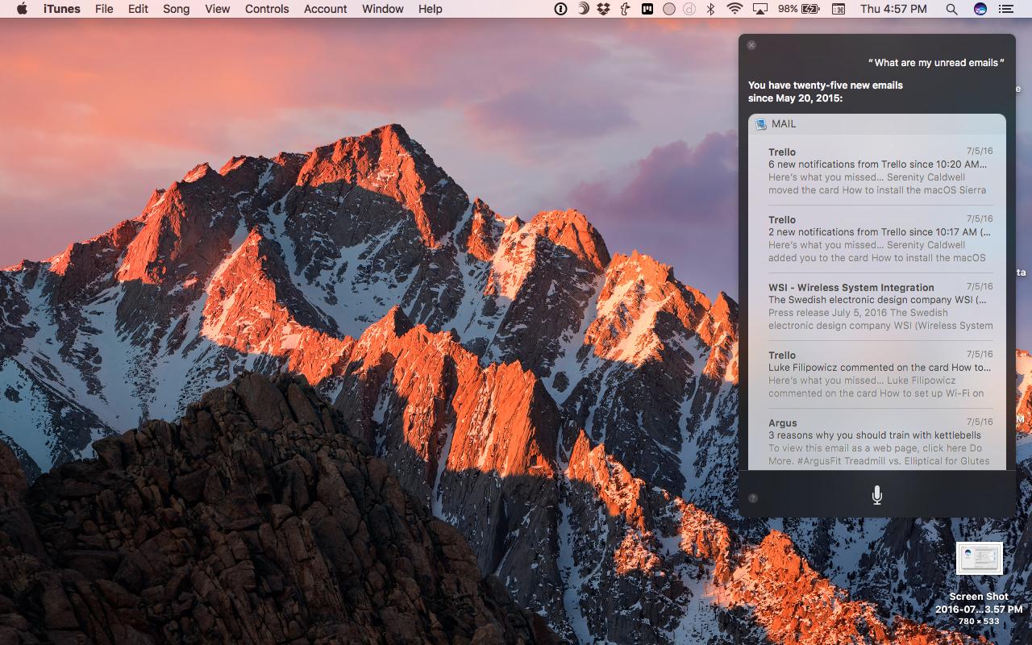Click the 1Password menu bar icon

[561, 9]
